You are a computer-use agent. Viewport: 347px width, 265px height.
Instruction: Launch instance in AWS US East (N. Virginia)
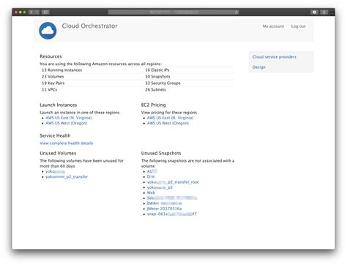[x=69, y=118]
